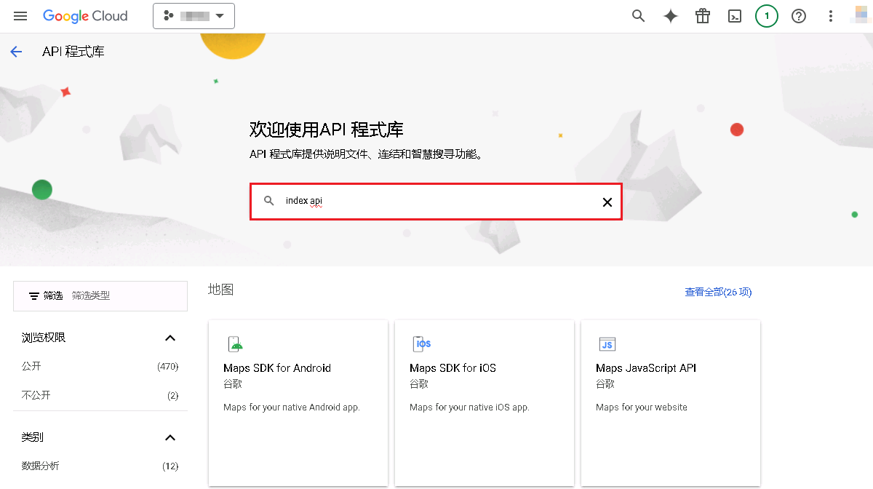Click the Maps SDK for iOS icon
Screen dimensions: 873x489
[422, 344]
